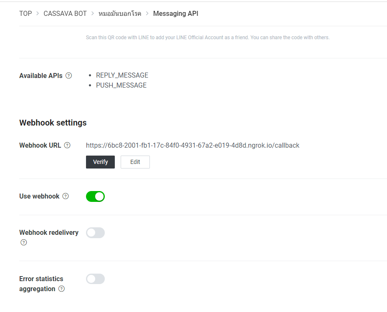The height and width of the screenshot is (312, 387).
Task: Open help for Error statistics aggregation
Action: tap(61, 289)
